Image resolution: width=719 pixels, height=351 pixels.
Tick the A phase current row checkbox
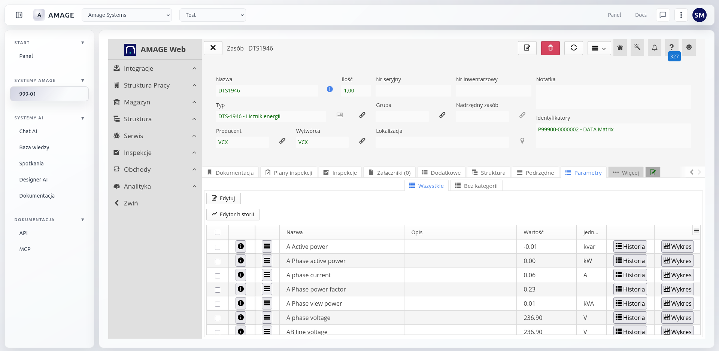pos(218,275)
